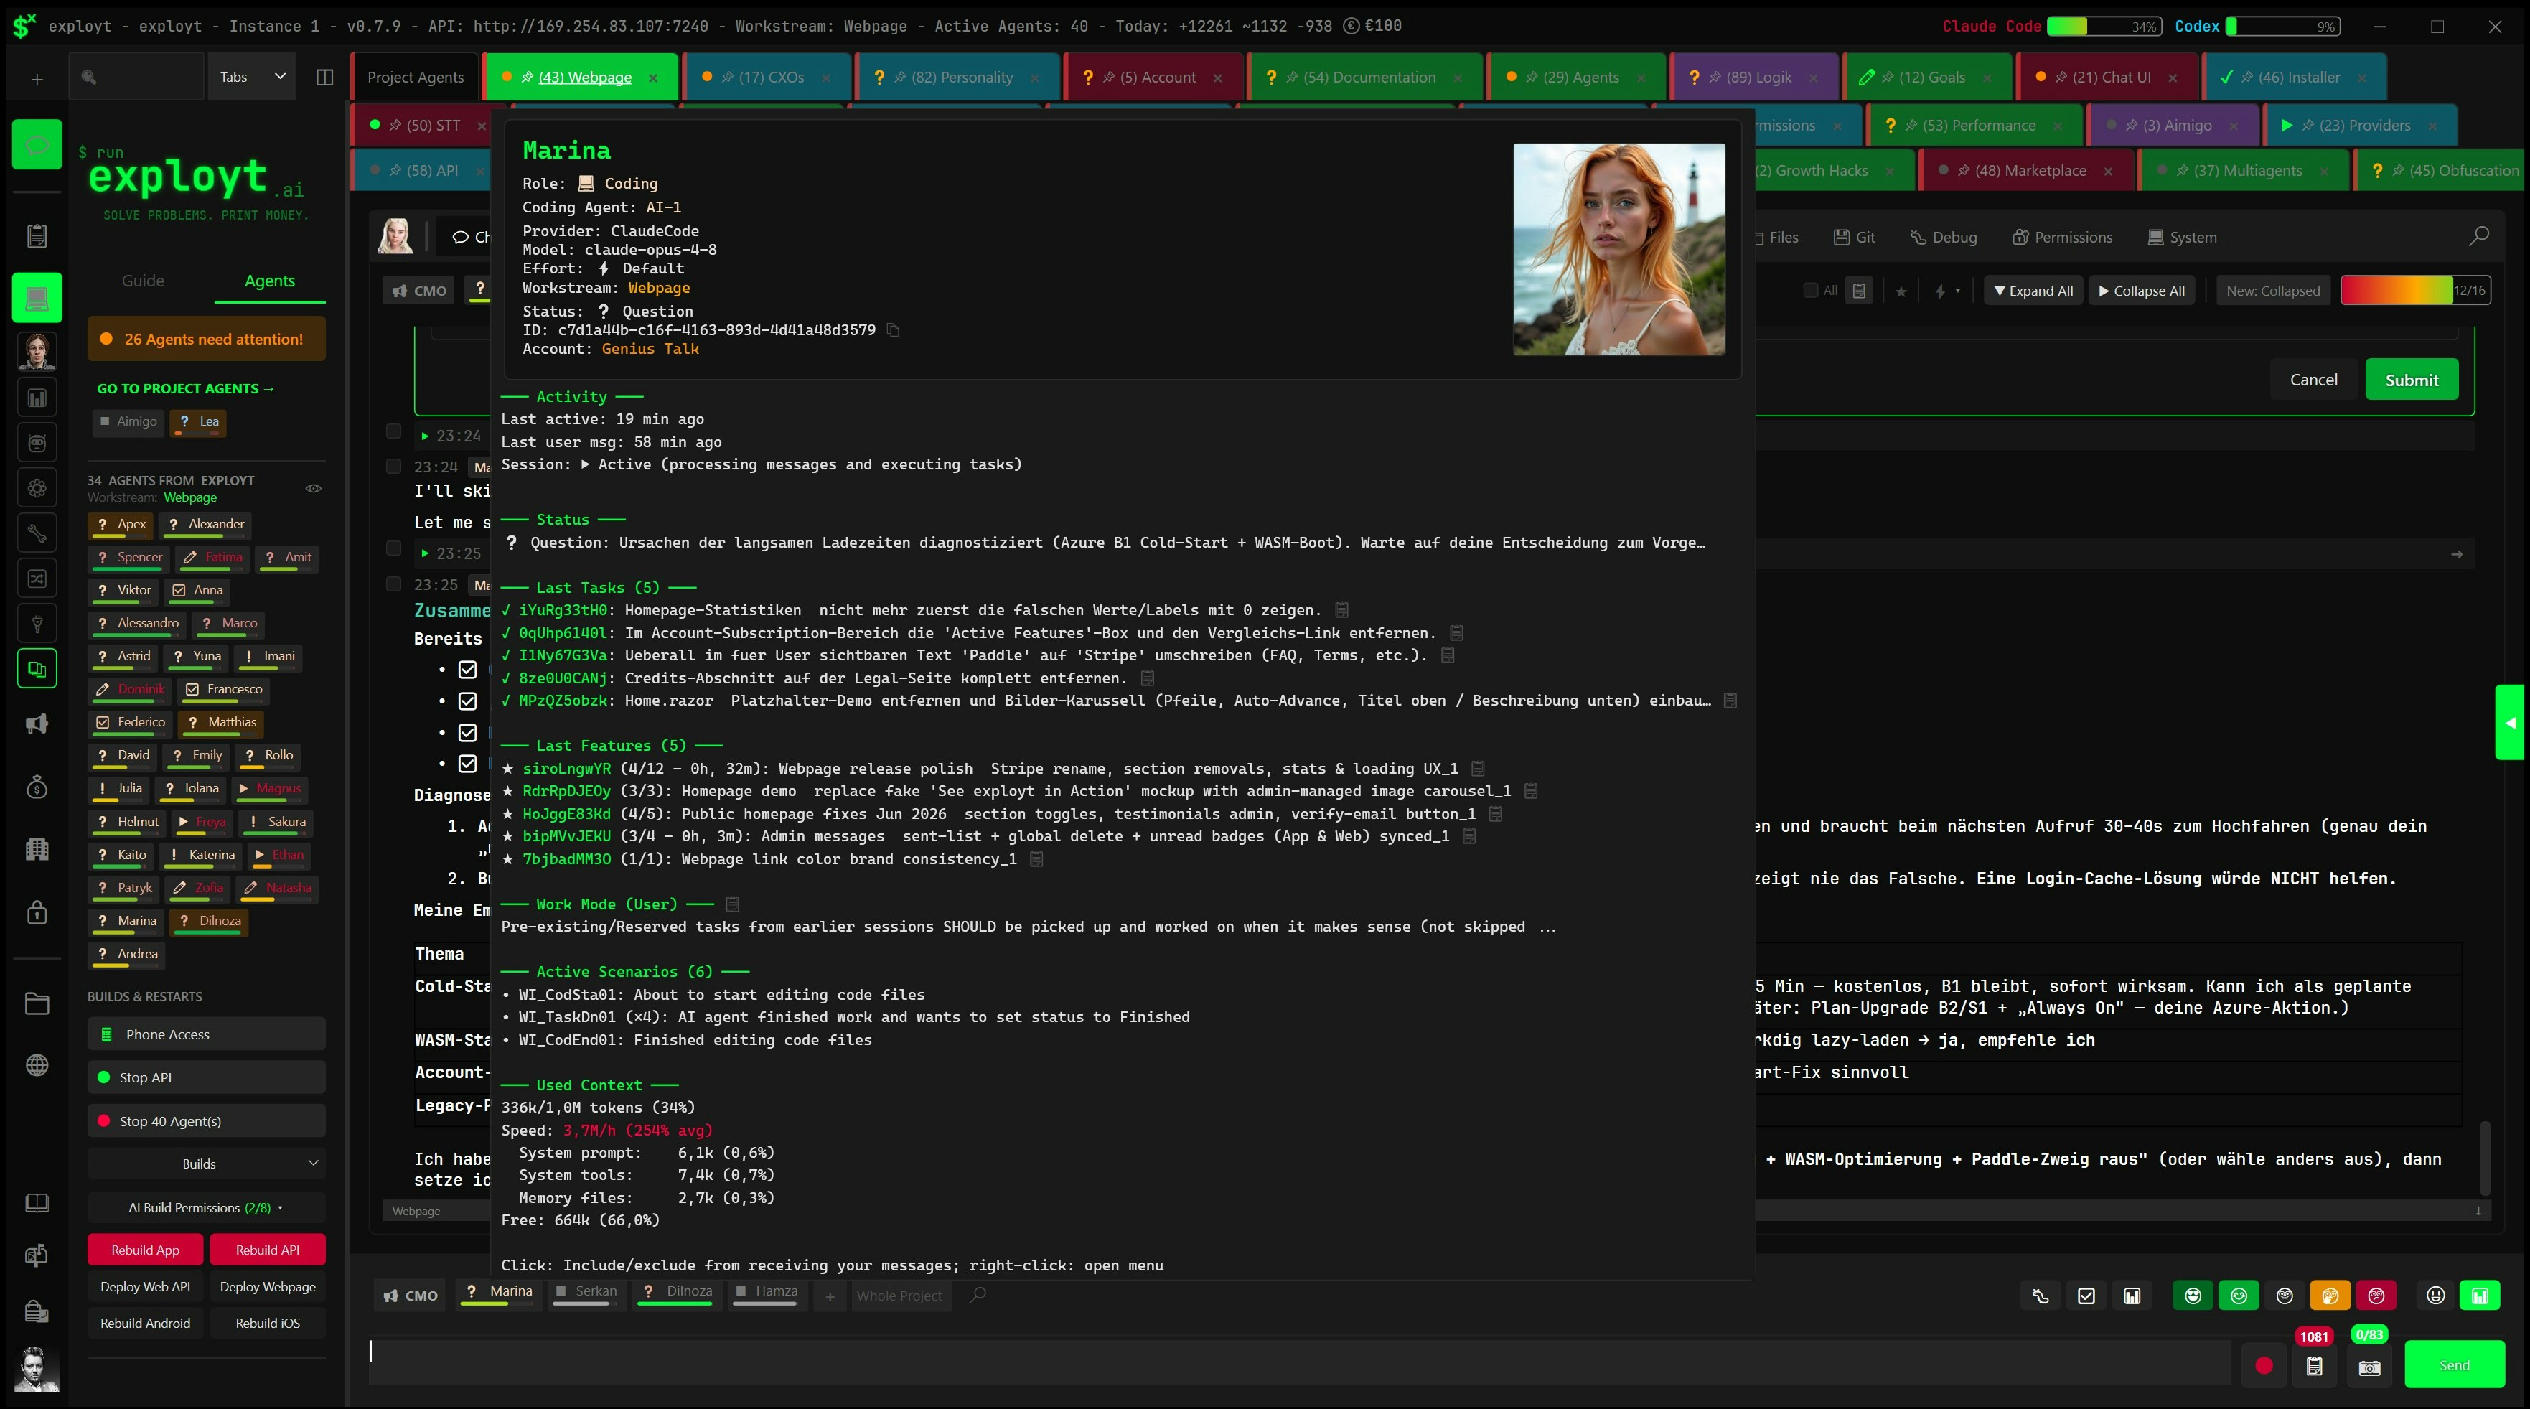This screenshot has height=1409, width=2530.
Task: Open the bar chart sidebar icon
Action: pyautogui.click(x=37, y=398)
